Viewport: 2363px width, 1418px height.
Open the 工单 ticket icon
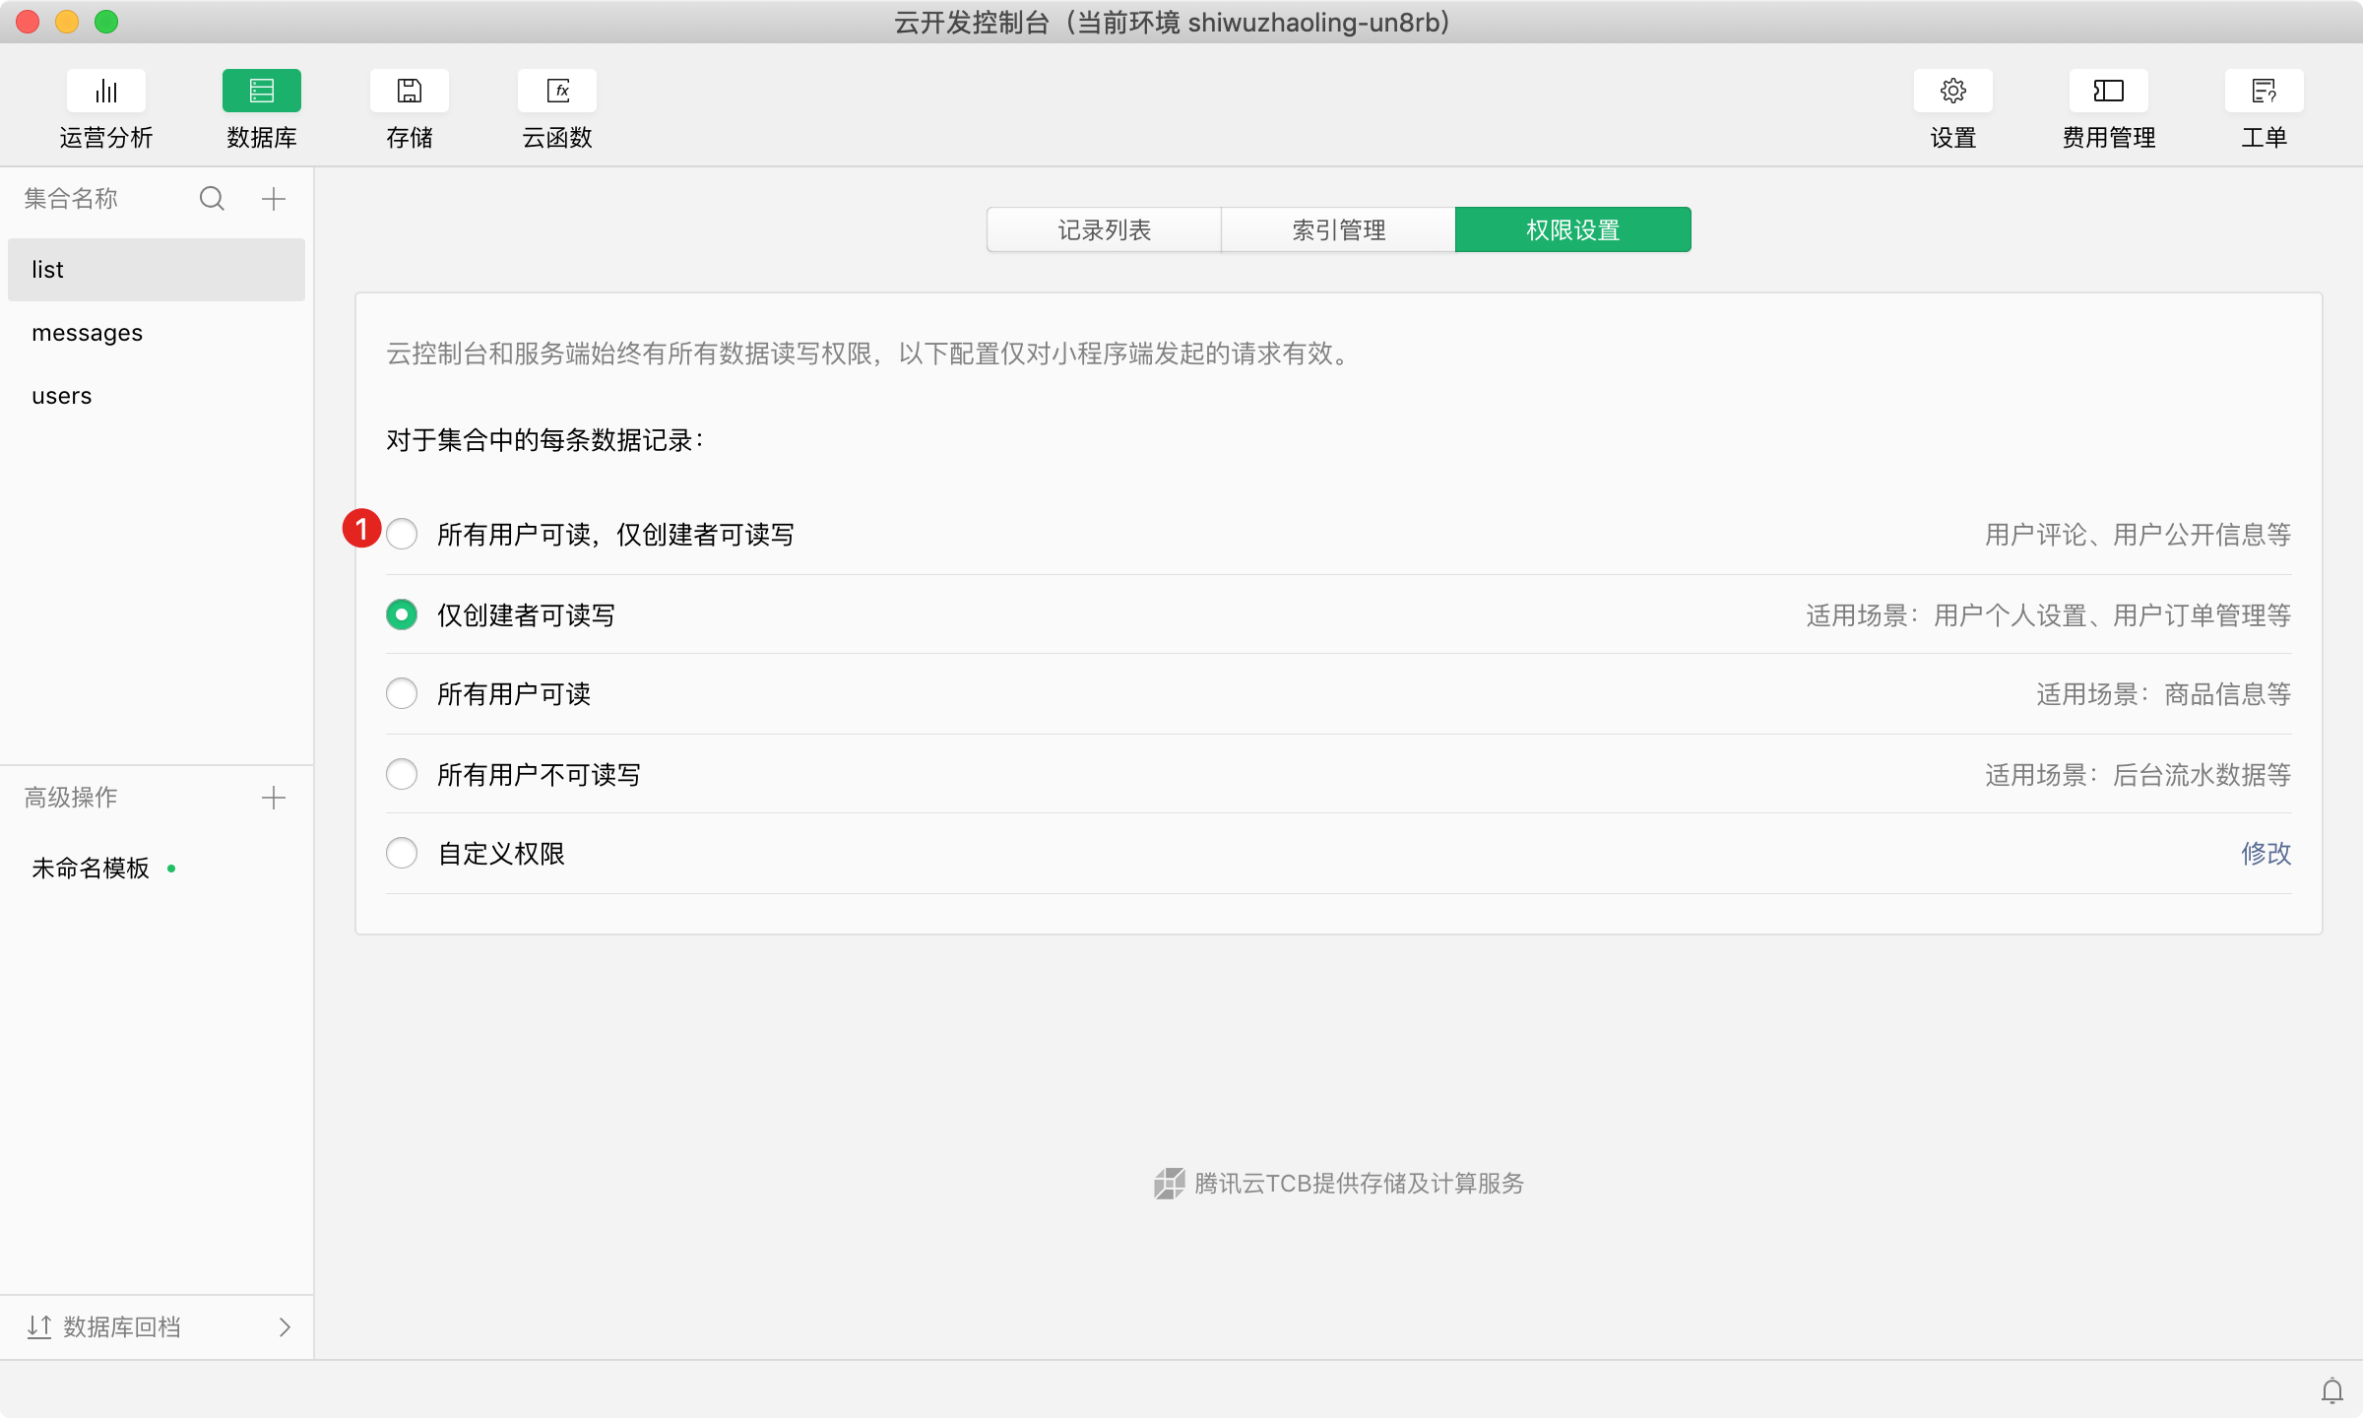[x=2264, y=92]
